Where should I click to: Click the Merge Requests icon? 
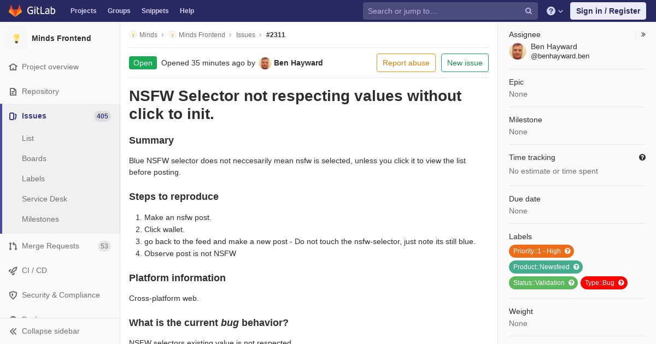pos(13,246)
